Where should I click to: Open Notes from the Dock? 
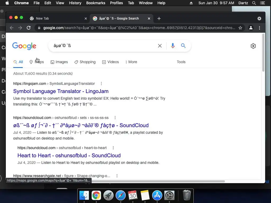145,195
